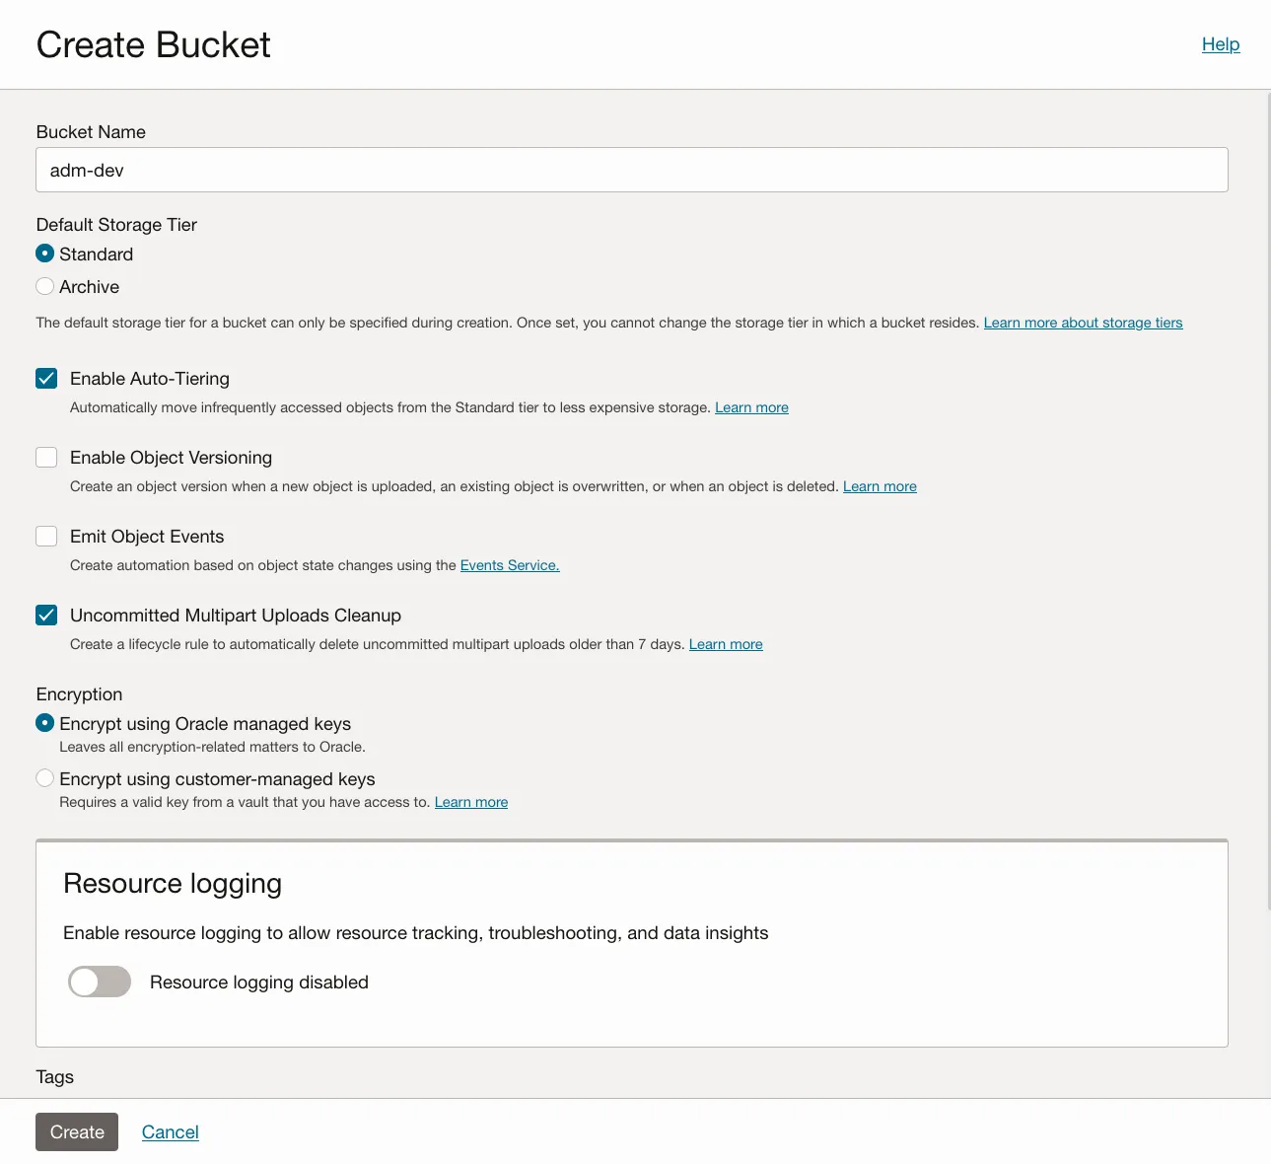Viewport: 1271px width, 1164px height.
Task: Choose Encrypt using Oracle managed keys
Action: pyautogui.click(x=45, y=723)
